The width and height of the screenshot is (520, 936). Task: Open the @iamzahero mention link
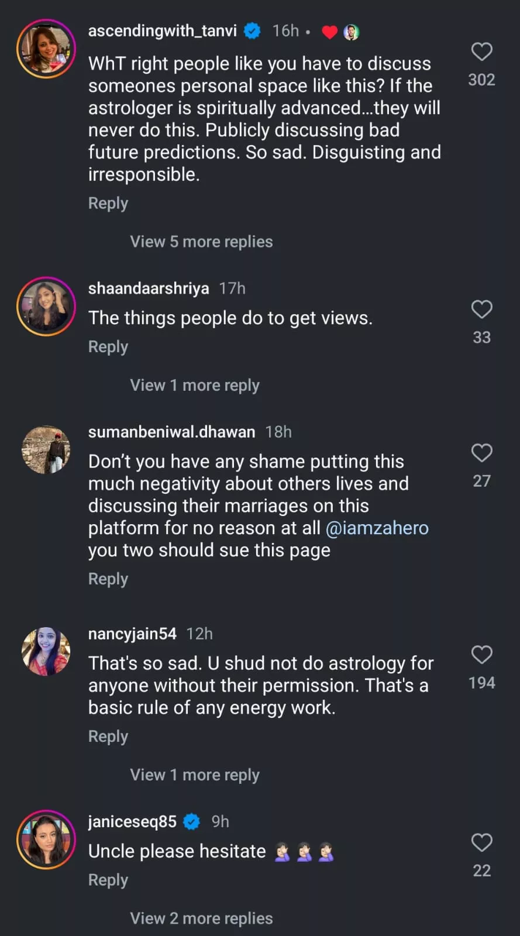click(x=377, y=528)
